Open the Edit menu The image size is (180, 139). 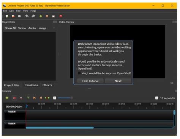tap(11, 11)
